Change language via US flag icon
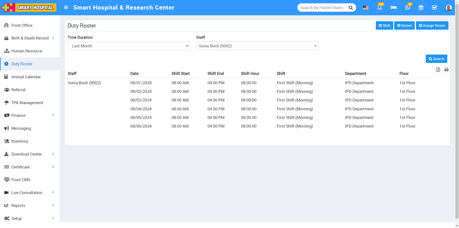 (365, 8)
